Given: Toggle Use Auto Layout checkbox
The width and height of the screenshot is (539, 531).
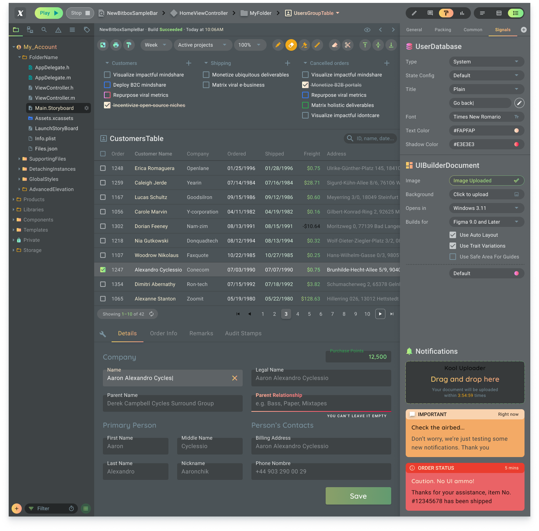Looking at the screenshot, I should coord(453,235).
